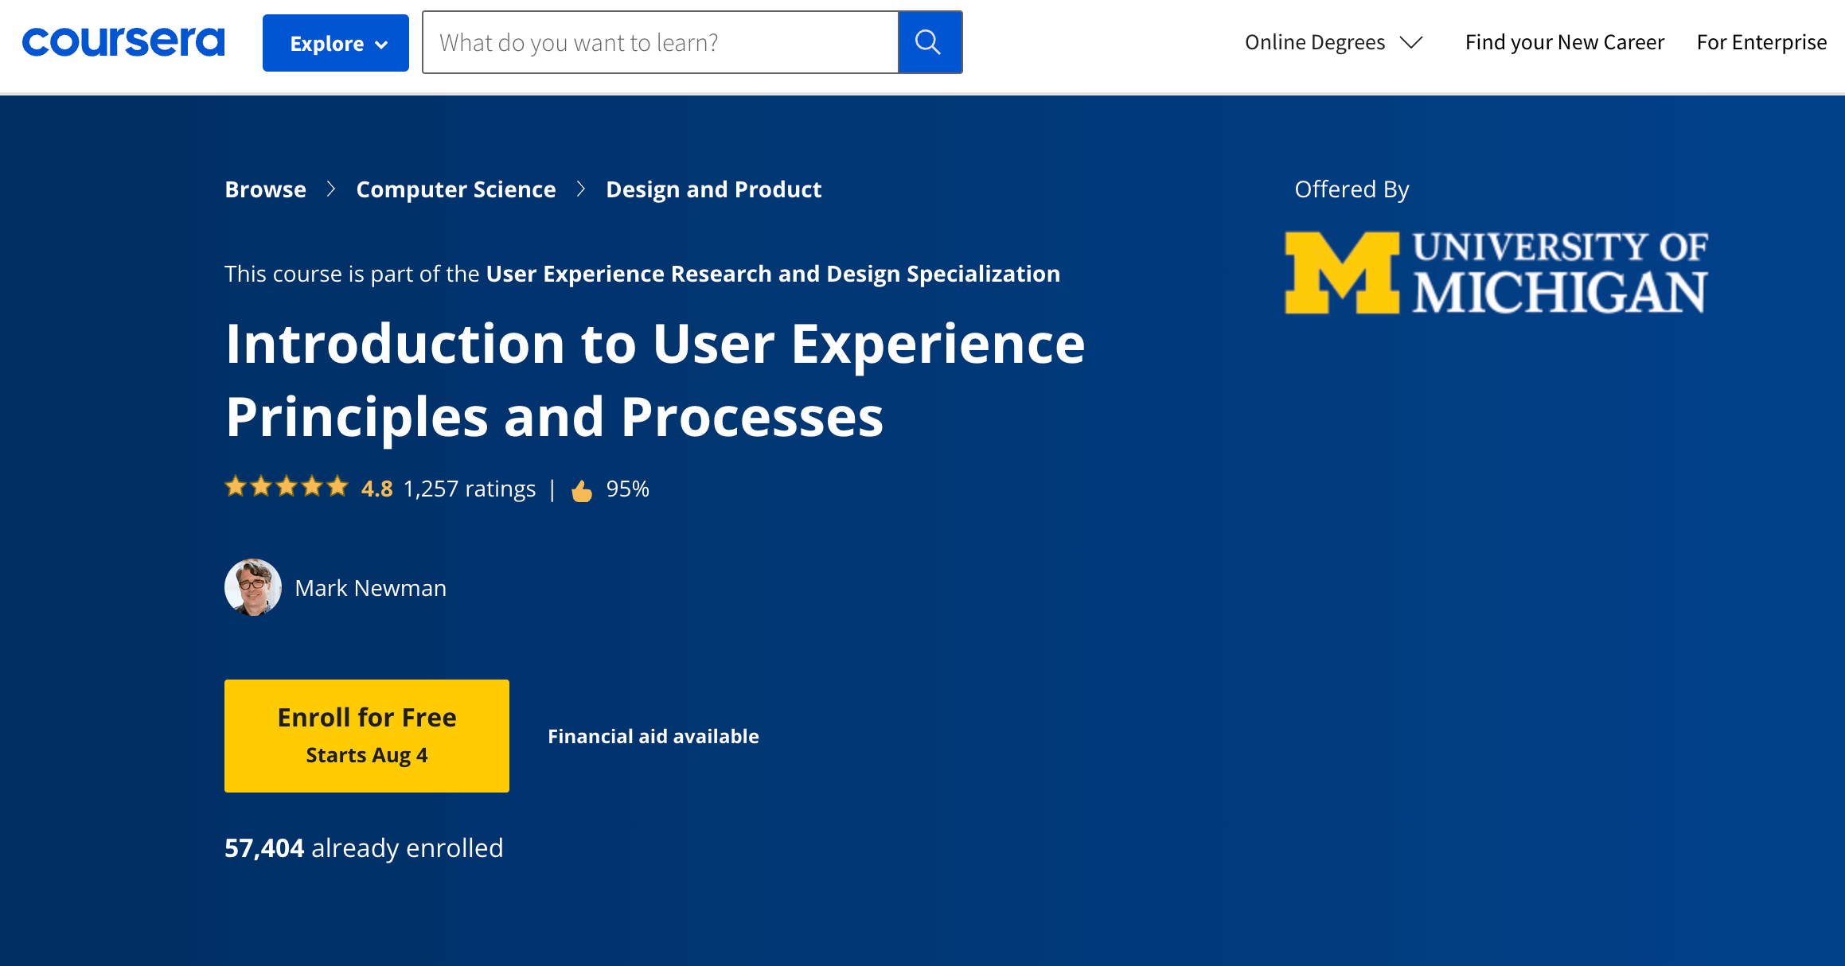Open the Online Degrees dropdown

1333,41
